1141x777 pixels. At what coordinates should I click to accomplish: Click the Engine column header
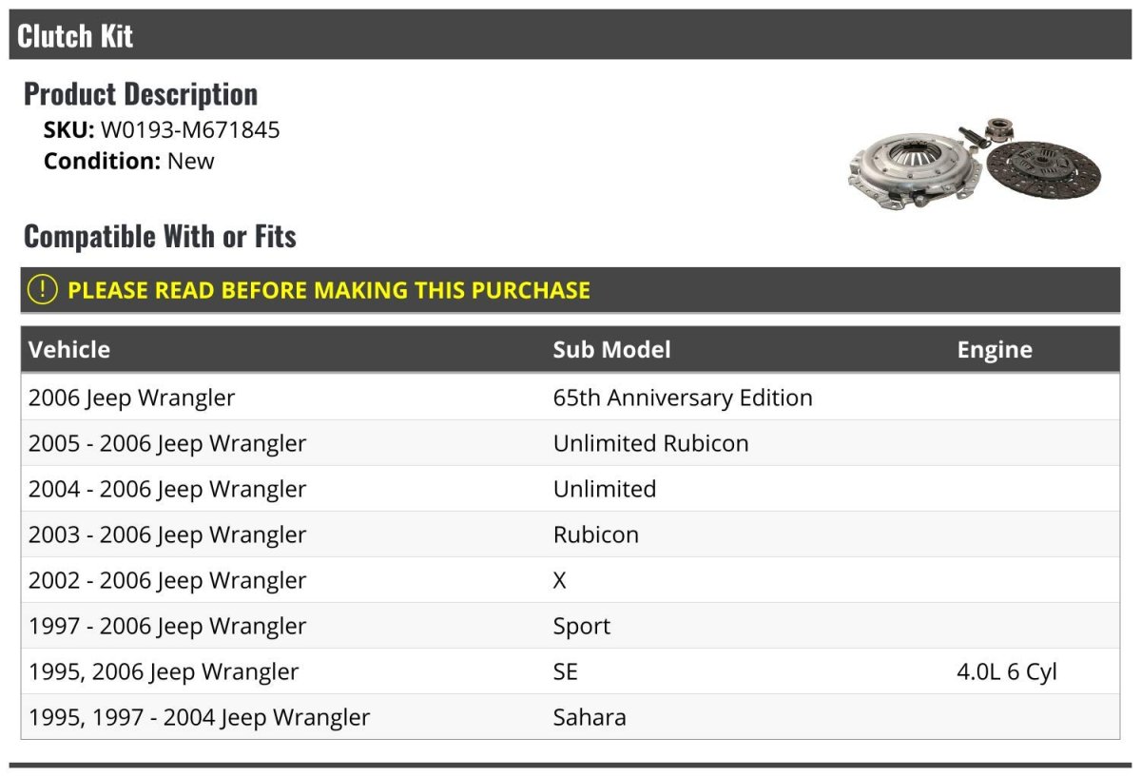[x=994, y=350]
